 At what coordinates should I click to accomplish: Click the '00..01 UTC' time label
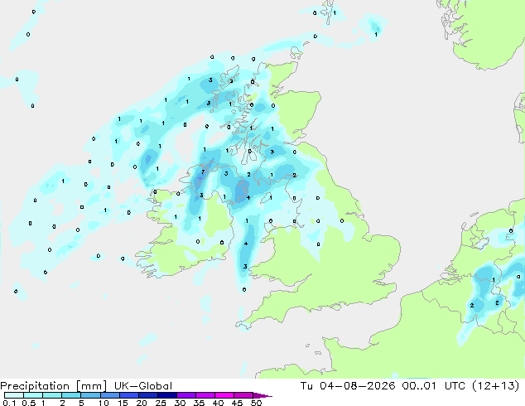[434, 386]
